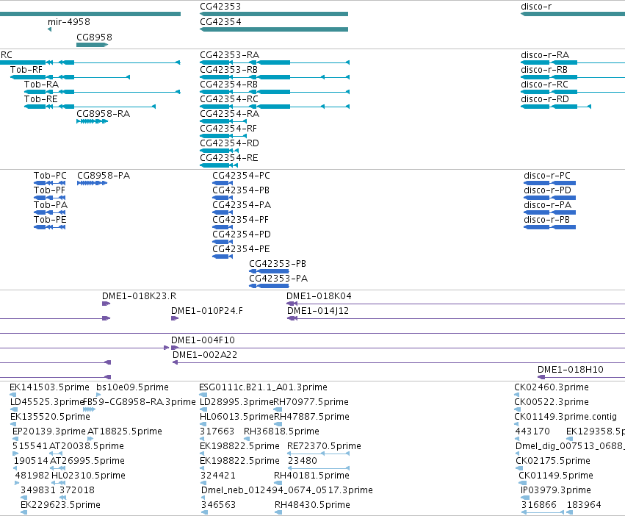Click the CG8958-RA transcript label
Viewport: 625px width, 516px height.
104,114
